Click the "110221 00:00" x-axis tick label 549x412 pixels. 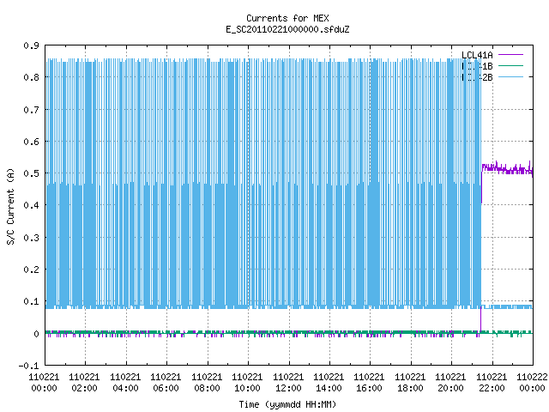44,383
